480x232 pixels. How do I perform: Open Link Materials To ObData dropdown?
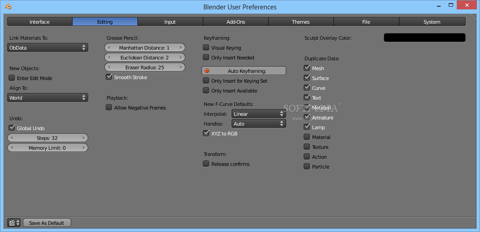[x=48, y=48]
